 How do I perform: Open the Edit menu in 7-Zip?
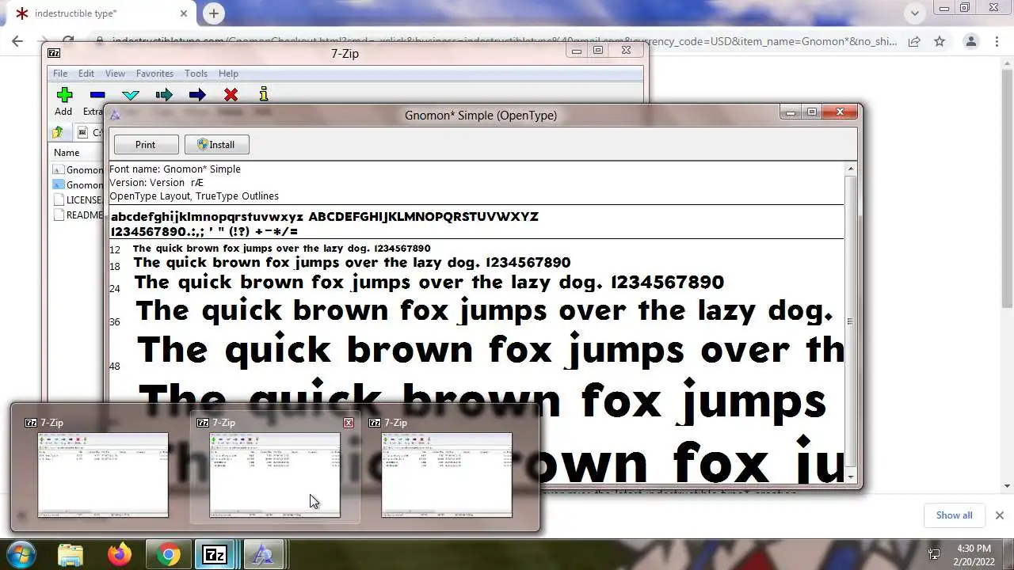pyautogui.click(x=86, y=74)
